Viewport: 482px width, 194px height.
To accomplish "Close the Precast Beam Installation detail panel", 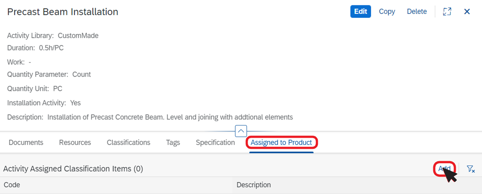I will coord(467,12).
